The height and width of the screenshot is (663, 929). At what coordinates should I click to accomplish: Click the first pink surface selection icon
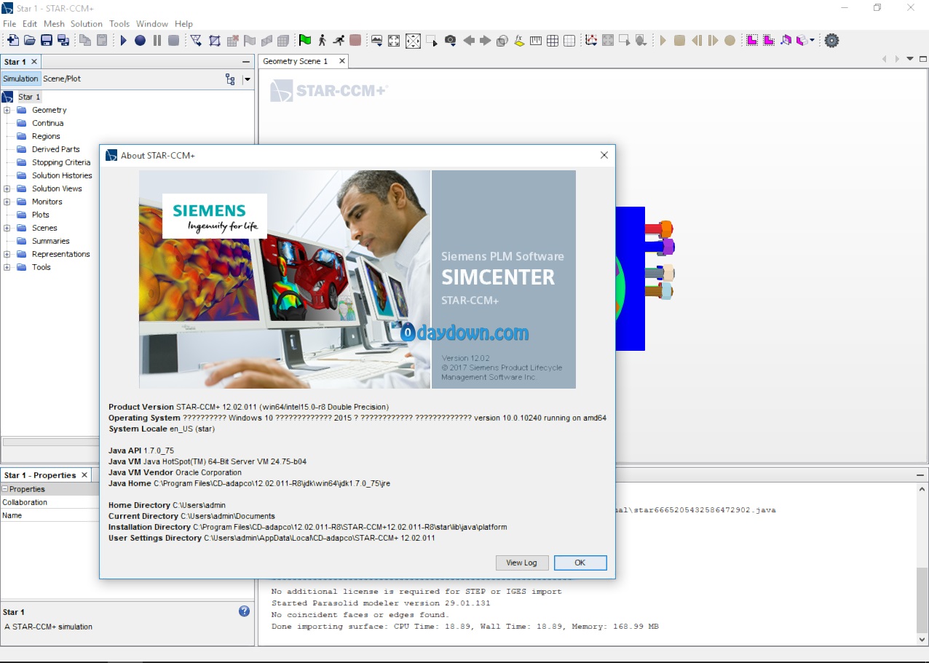coord(752,41)
